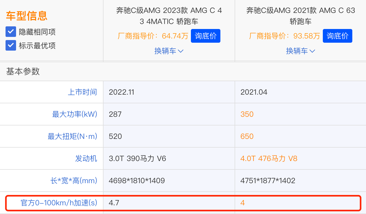Click the 发动机 parameter label
Viewport: 366px width, 214px height.
point(86,158)
